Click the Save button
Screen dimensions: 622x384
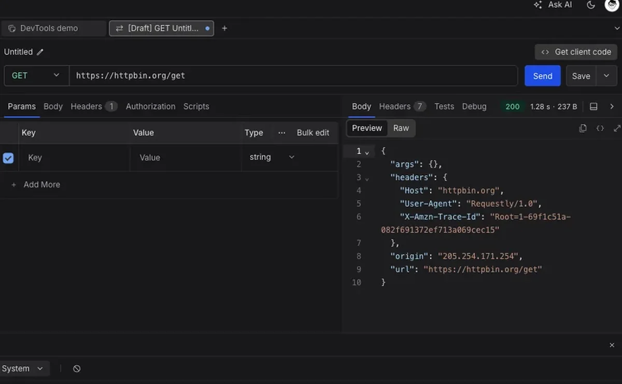pyautogui.click(x=581, y=76)
